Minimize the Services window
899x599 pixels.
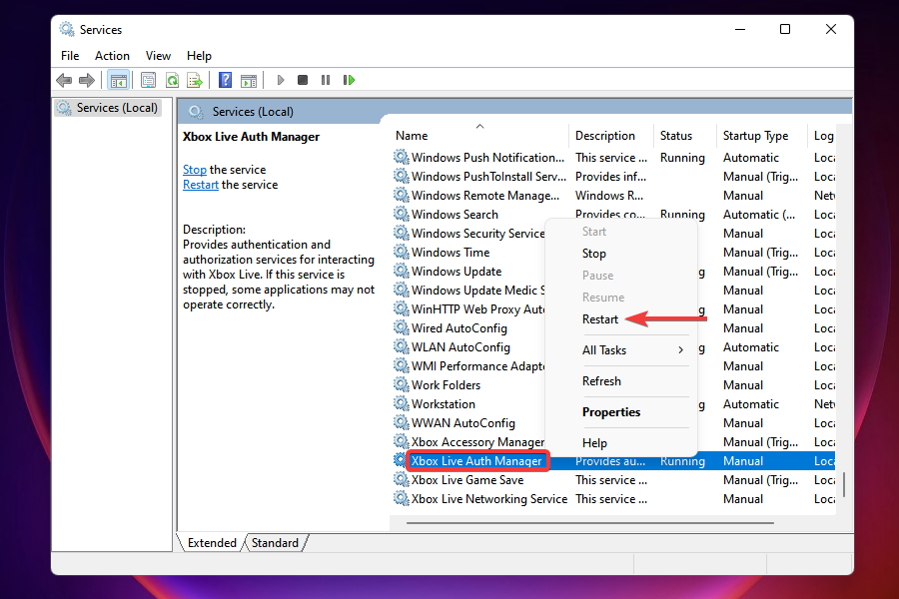[740, 29]
